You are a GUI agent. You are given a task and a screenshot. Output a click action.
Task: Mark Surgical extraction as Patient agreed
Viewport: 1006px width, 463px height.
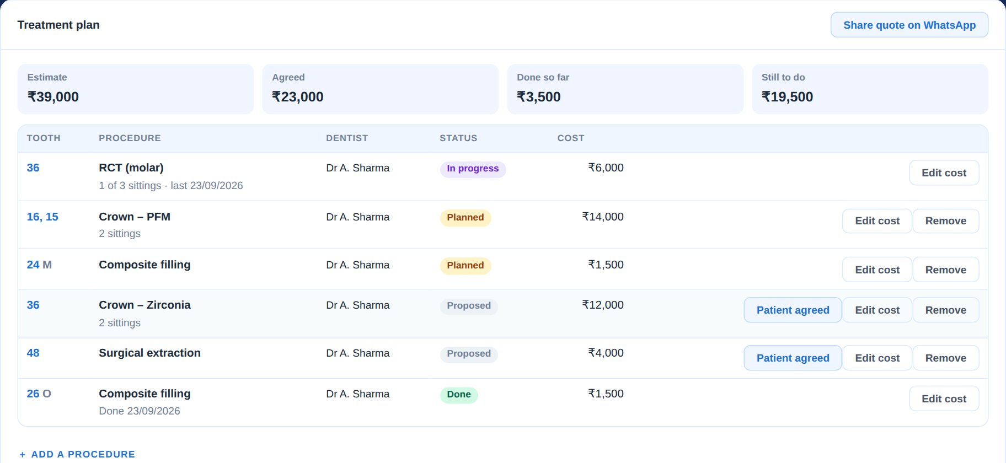tap(793, 358)
